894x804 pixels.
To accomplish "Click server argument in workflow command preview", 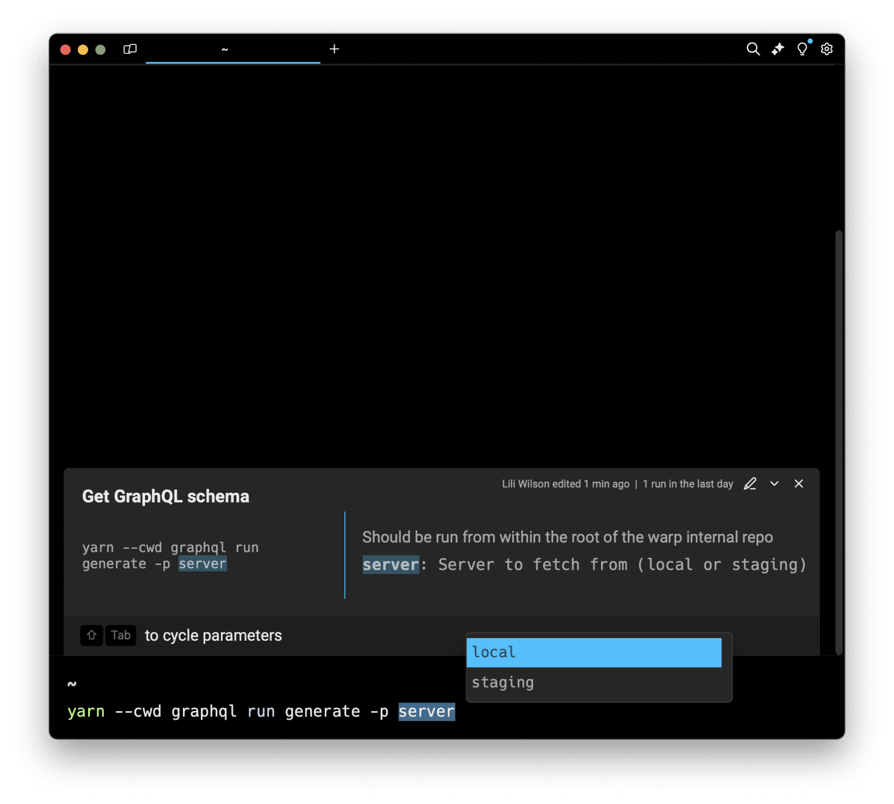I will pos(203,563).
